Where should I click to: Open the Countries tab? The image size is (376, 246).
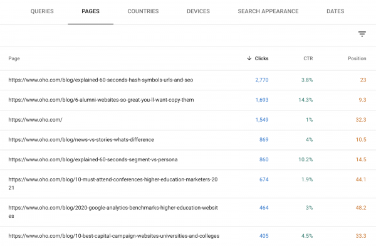(143, 11)
